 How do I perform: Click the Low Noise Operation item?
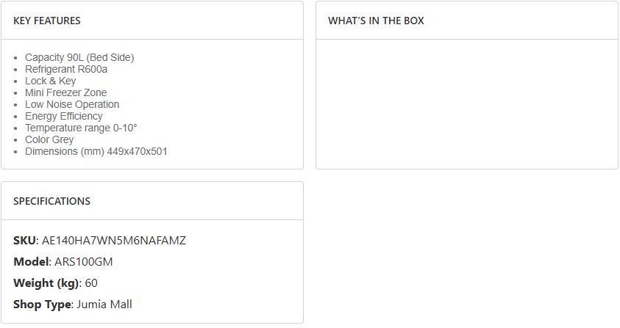click(72, 104)
